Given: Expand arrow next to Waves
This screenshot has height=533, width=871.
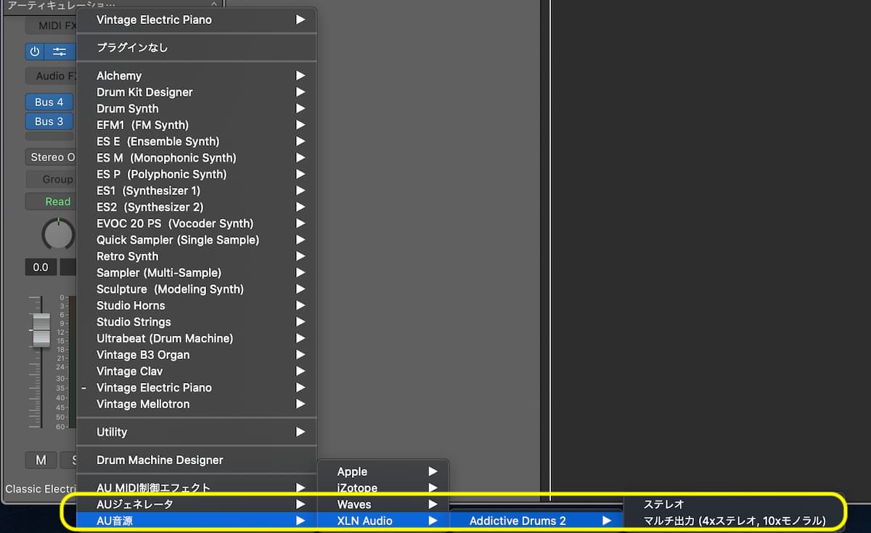Looking at the screenshot, I should [x=433, y=504].
